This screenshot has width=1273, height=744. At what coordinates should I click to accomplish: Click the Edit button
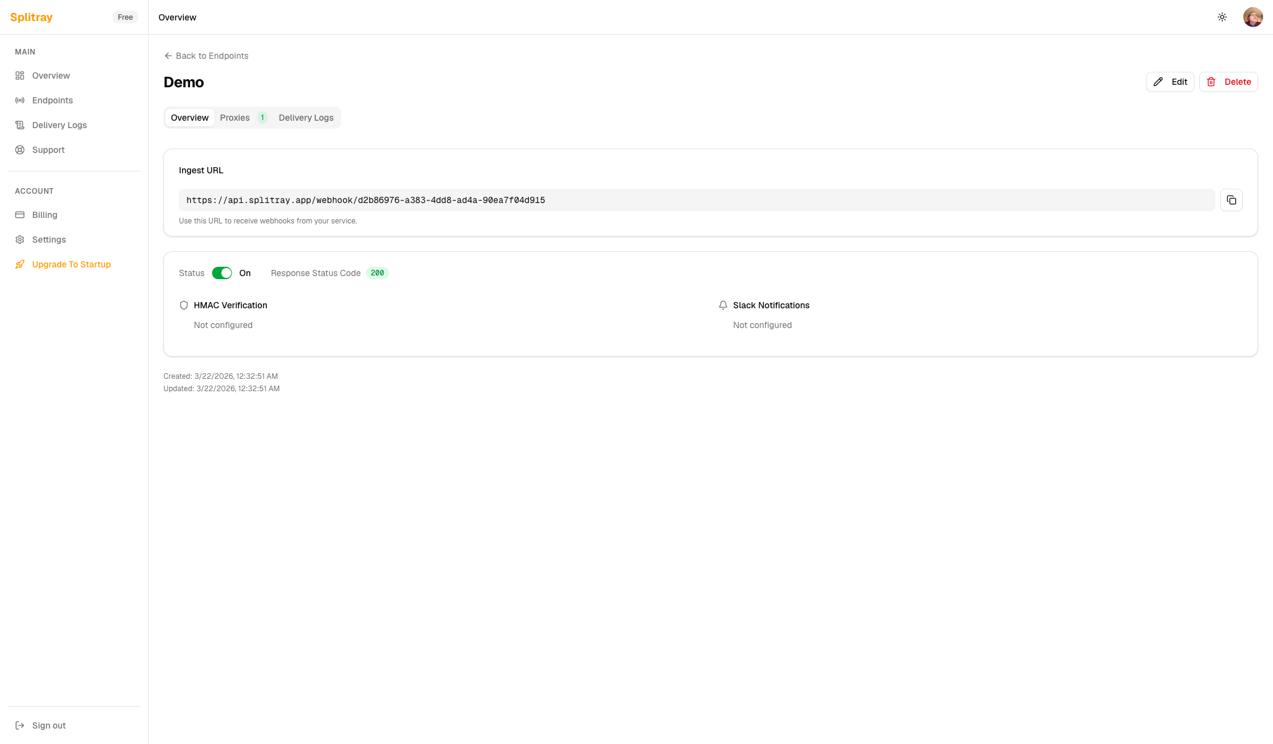click(1170, 82)
